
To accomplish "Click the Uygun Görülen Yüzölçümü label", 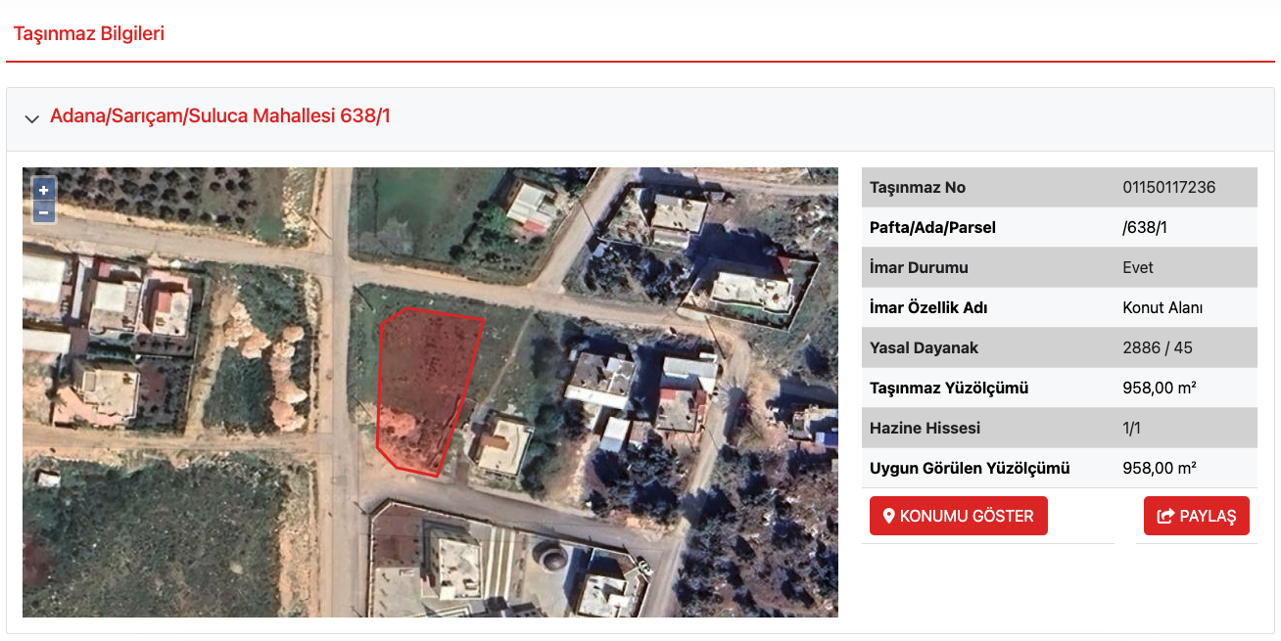I will 970,468.
